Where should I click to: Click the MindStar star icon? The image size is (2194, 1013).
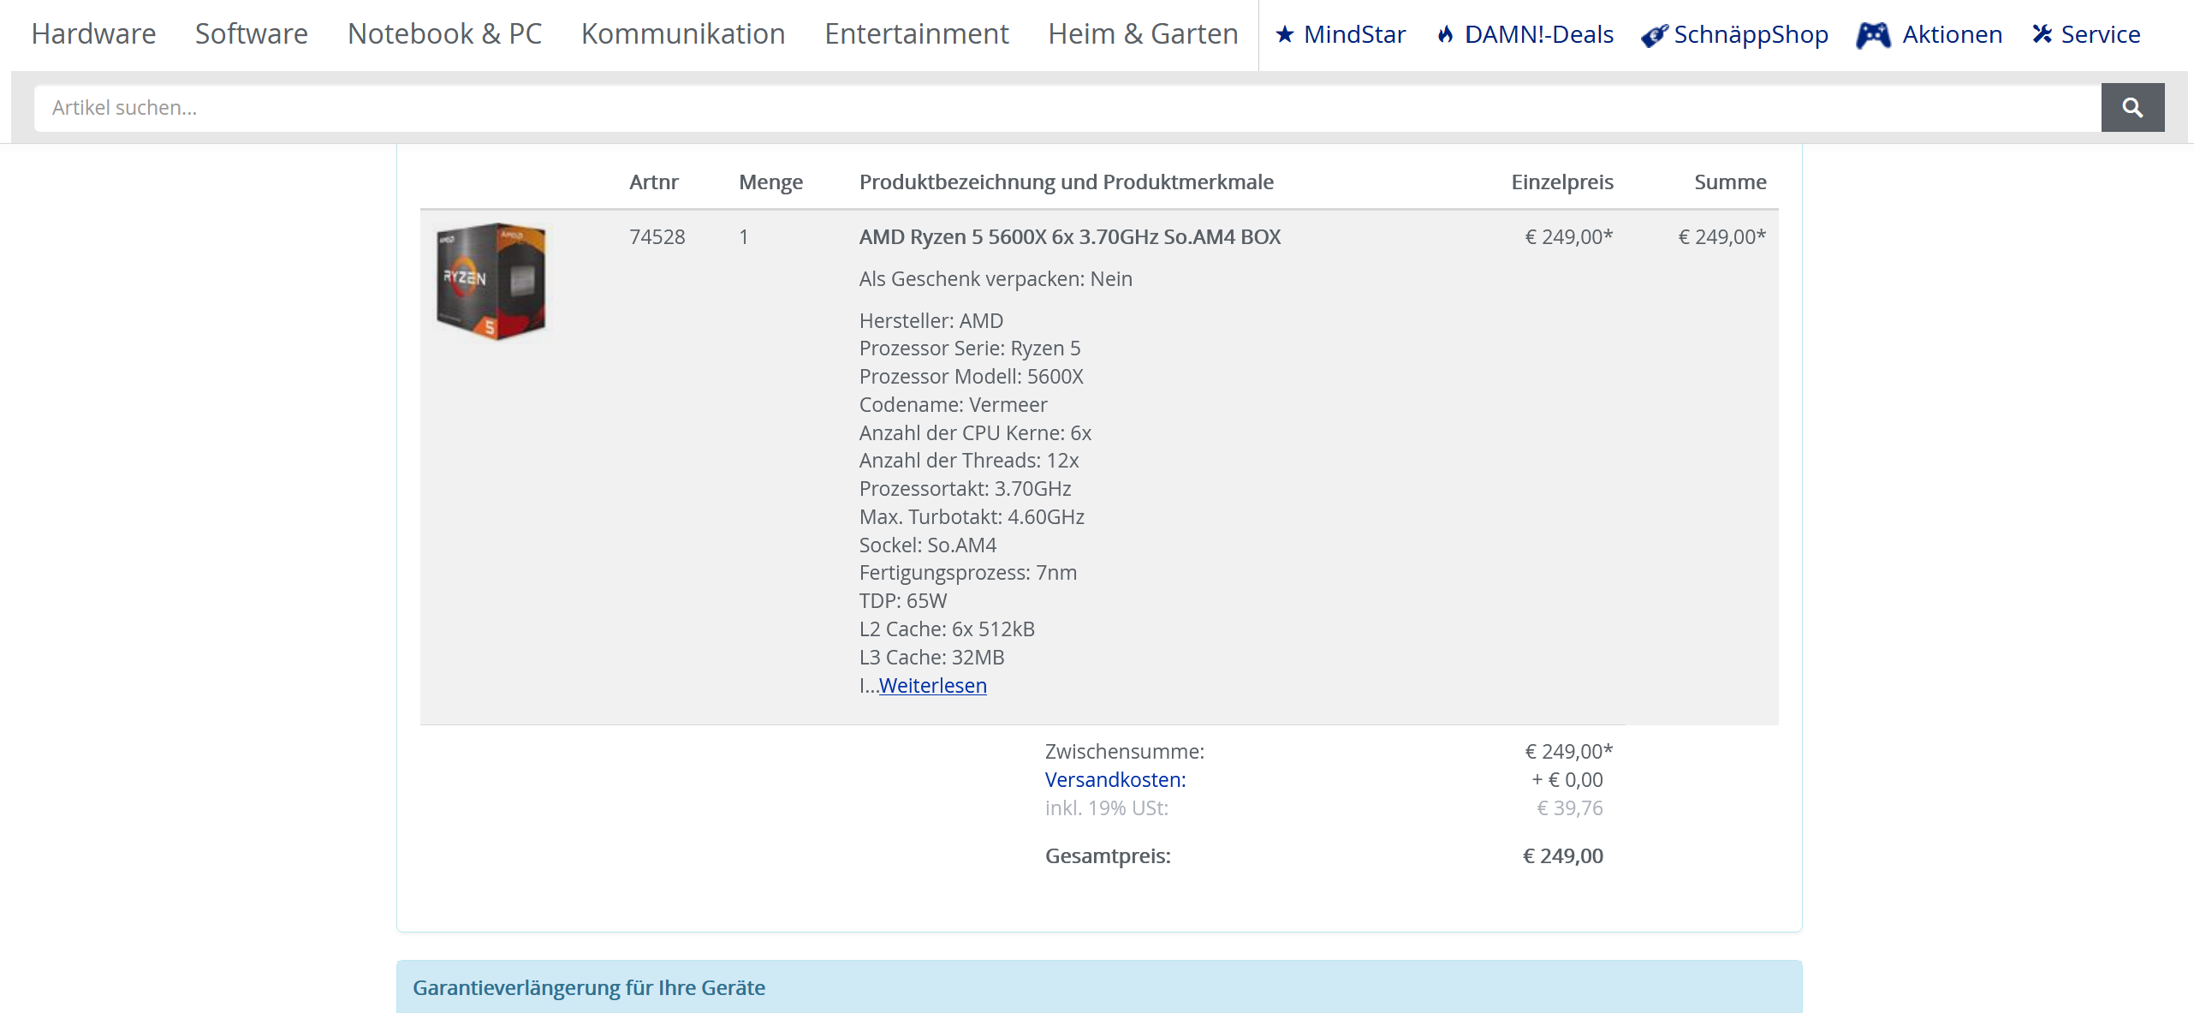[1284, 34]
